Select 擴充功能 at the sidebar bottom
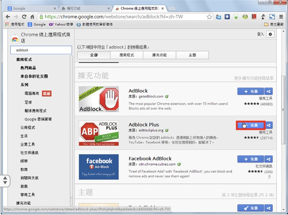288x215 pixels. [23, 203]
